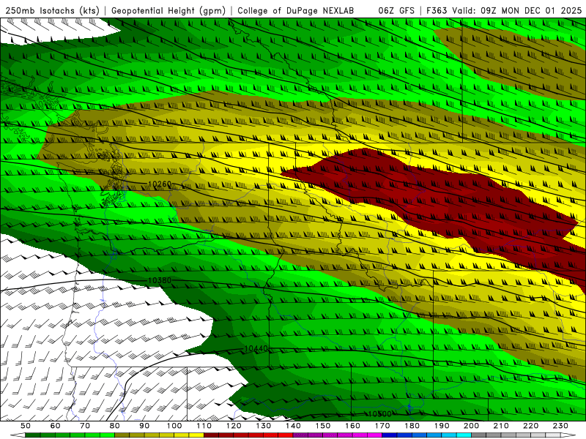
Task: Click the 10380 height contour label
Action: pyautogui.click(x=160, y=280)
